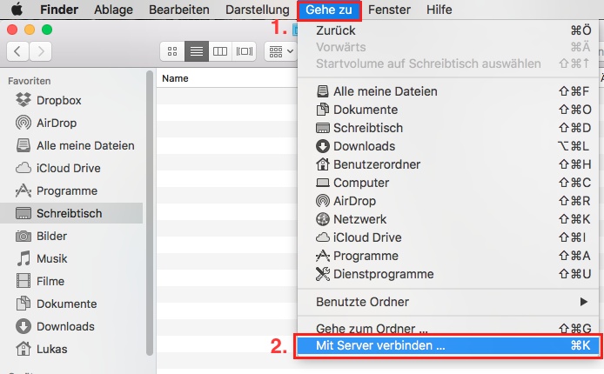Select list view mode button
604x374 pixels.
pos(197,51)
